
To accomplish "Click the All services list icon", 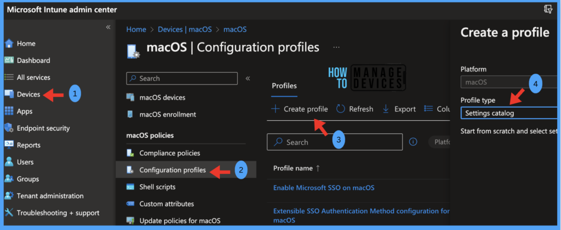I will pos(9,77).
